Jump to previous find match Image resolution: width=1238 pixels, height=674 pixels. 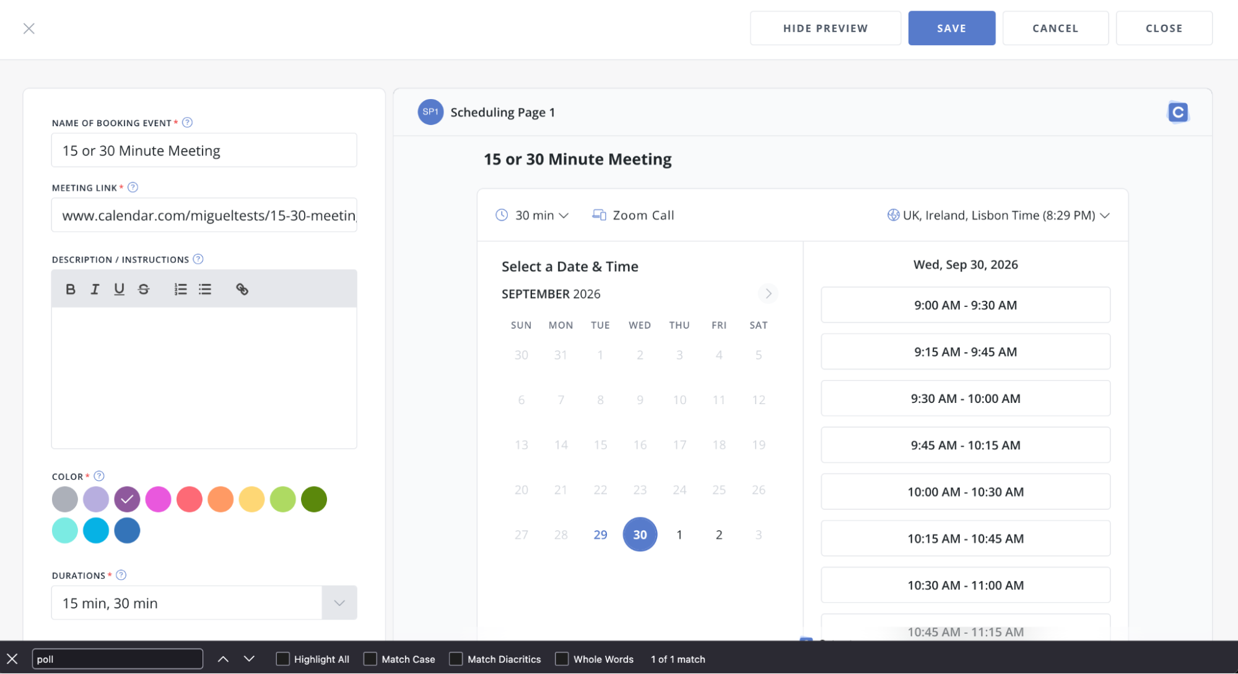coord(223,659)
